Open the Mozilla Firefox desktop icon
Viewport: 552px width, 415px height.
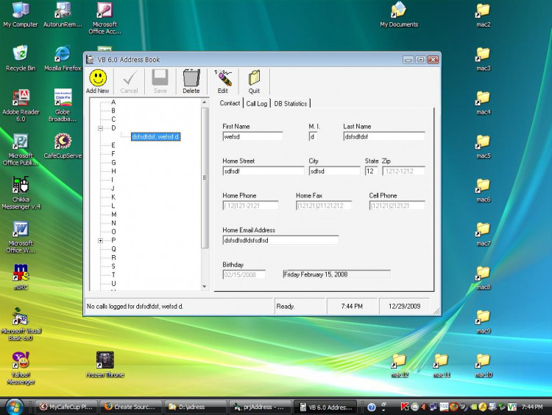click(x=63, y=58)
